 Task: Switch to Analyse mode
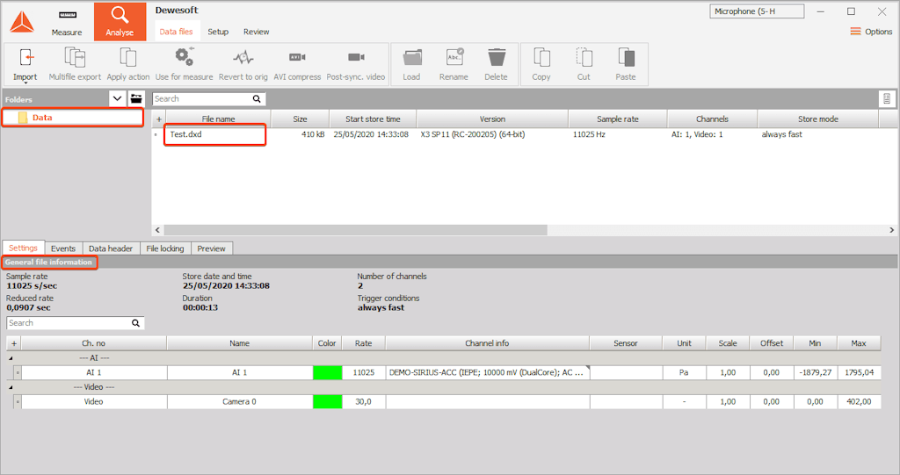[x=120, y=22]
